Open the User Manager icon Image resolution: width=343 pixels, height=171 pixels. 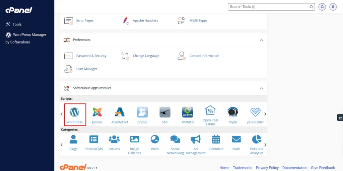[68, 69]
